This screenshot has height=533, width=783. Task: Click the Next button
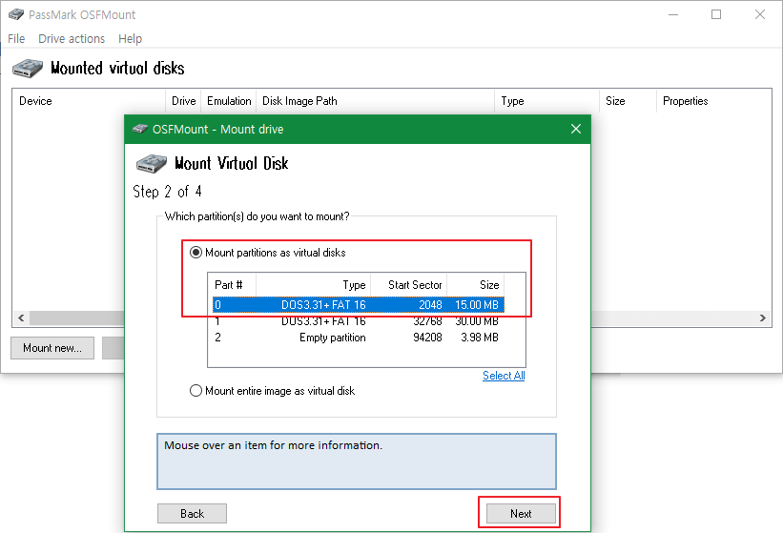tap(521, 514)
